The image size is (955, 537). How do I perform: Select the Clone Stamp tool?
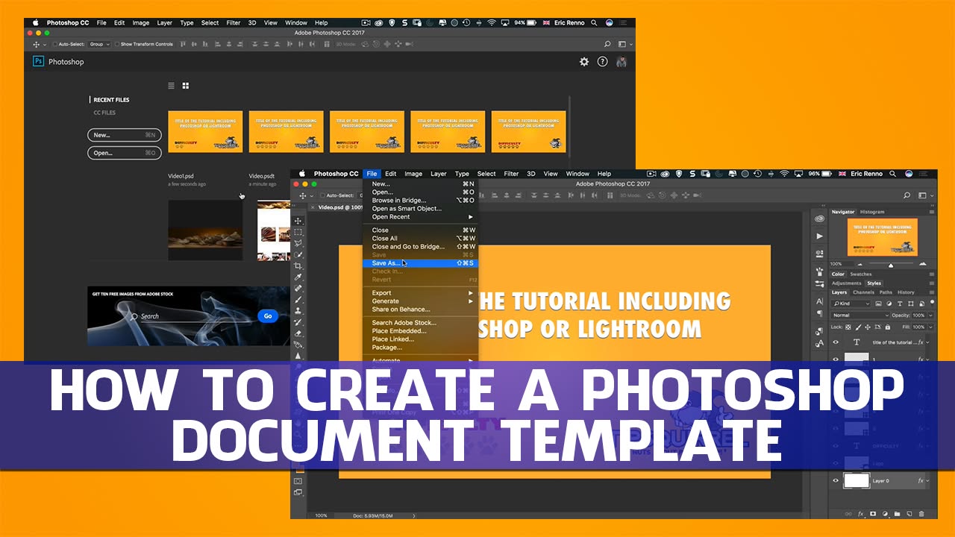pos(298,311)
